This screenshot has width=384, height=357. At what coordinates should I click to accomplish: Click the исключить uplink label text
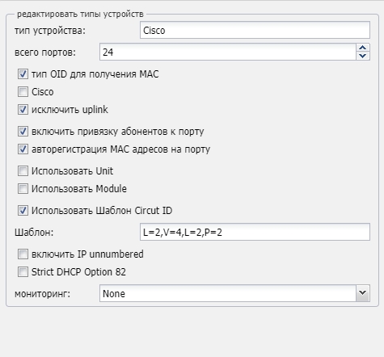tap(70, 110)
